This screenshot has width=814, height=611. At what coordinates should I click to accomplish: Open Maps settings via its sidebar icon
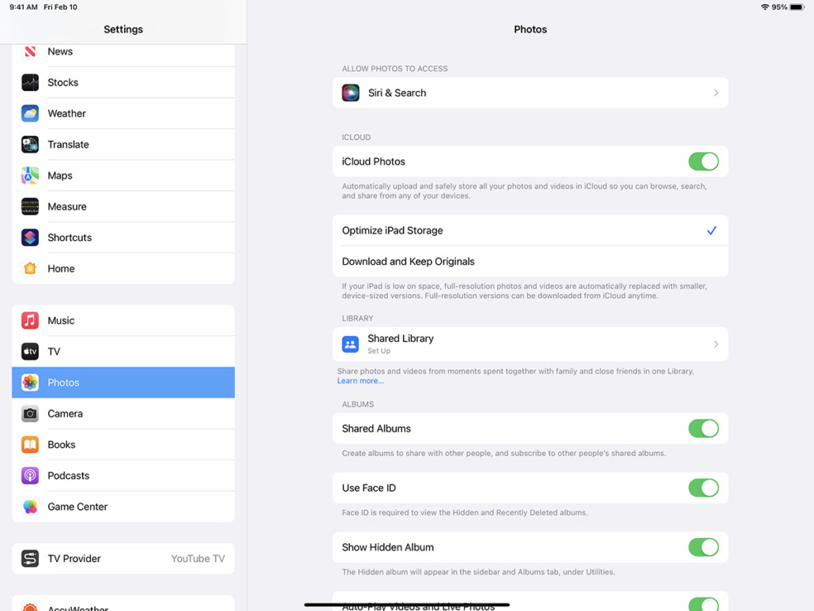coord(29,175)
